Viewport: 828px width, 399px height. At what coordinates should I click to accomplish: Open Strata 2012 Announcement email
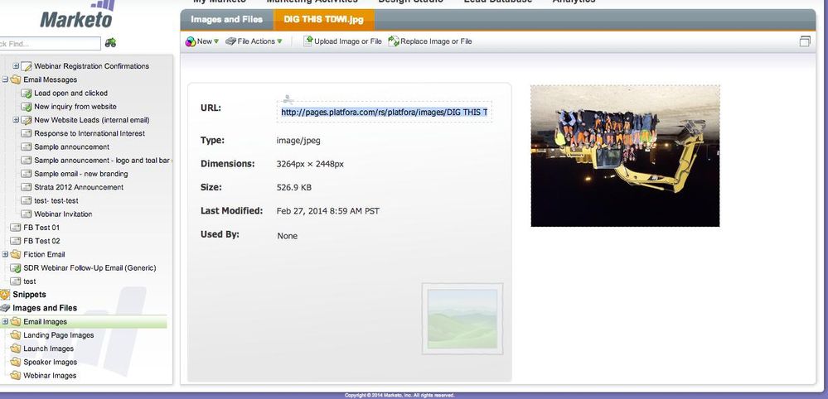78,187
